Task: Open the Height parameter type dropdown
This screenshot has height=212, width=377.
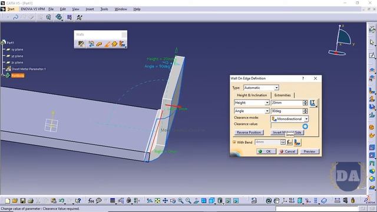Action: (267, 103)
